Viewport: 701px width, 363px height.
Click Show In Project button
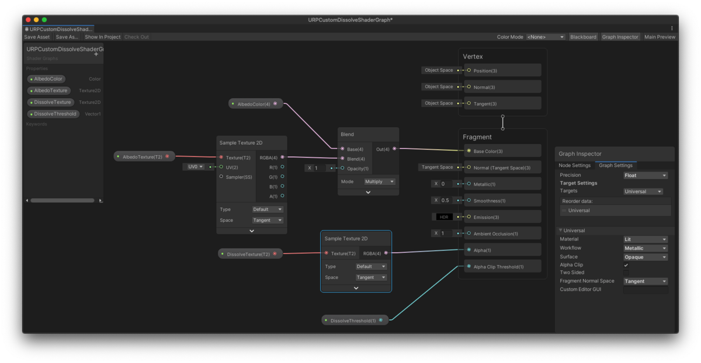click(103, 37)
